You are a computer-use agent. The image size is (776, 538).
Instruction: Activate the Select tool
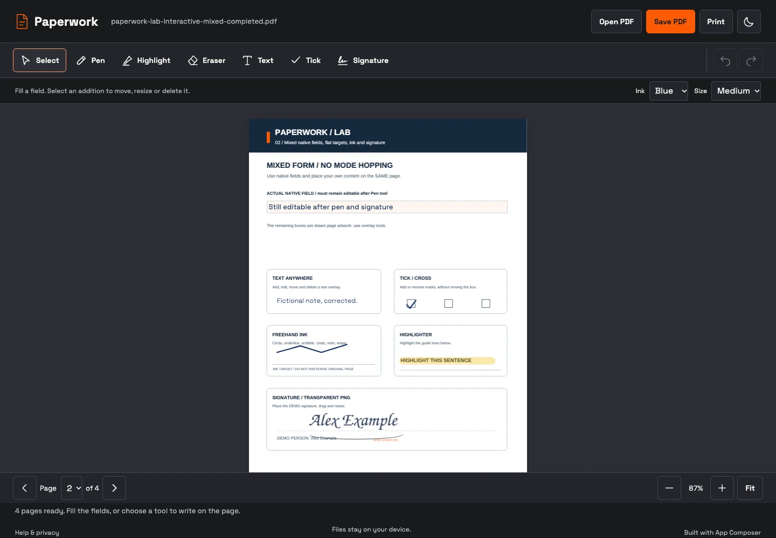(x=40, y=60)
